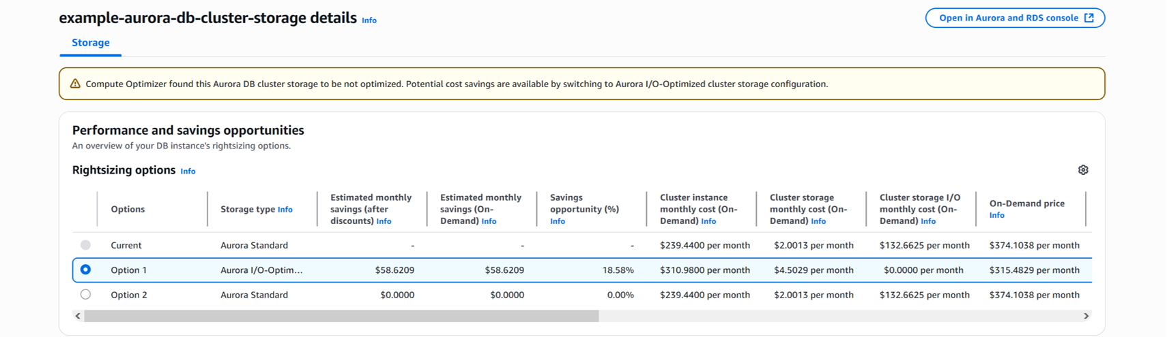Open Info link beside cluster-storage details title
Viewport: 1167px width, 337px height.
pos(369,20)
